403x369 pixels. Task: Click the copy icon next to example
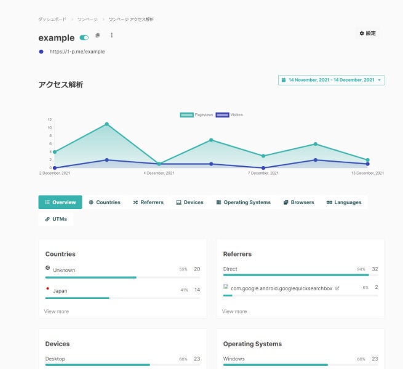point(98,36)
